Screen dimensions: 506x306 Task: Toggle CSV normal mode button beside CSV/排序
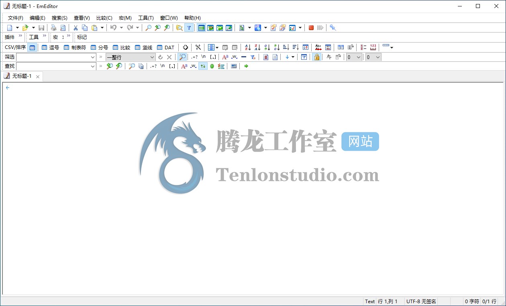(32, 47)
